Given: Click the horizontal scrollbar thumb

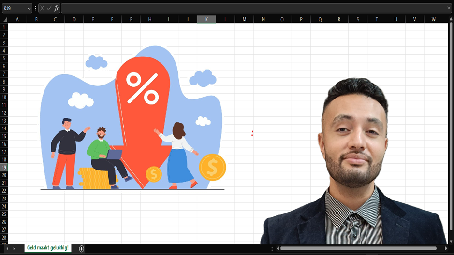Looking at the screenshot, I should (x=362, y=249).
